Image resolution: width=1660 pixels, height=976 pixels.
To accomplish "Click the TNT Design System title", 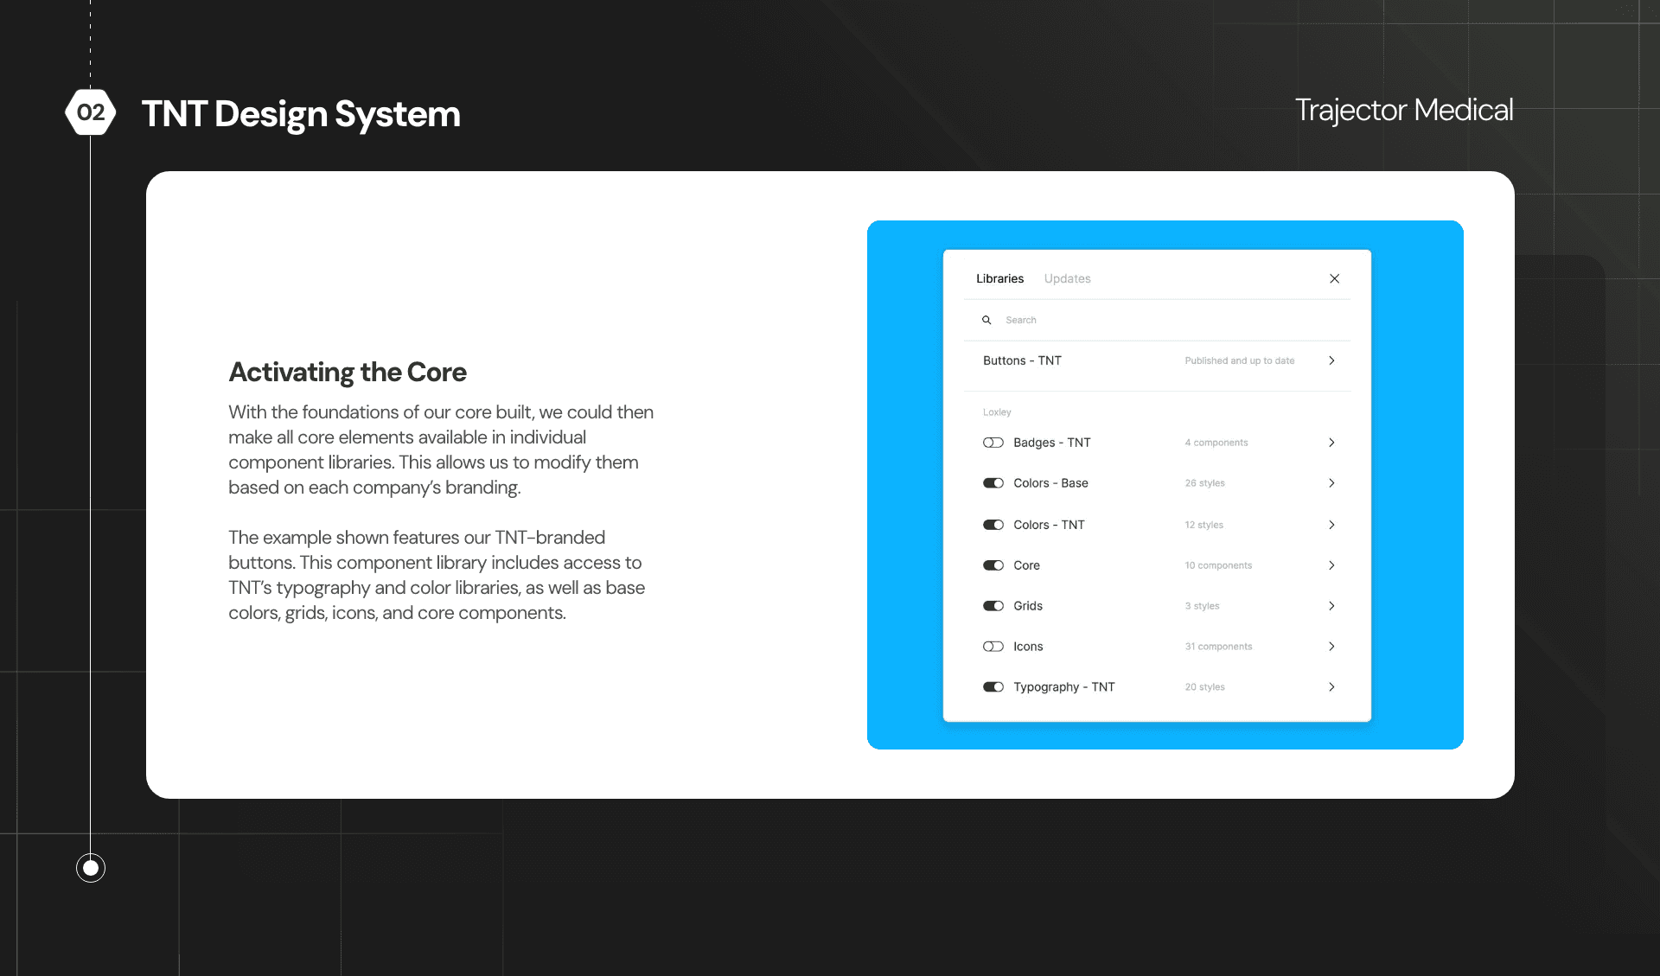I will click(301, 113).
